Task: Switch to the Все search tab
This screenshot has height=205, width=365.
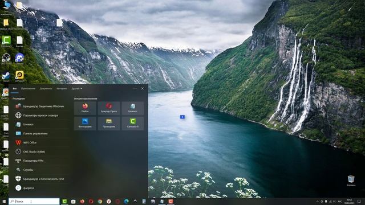Action: tap(14, 89)
